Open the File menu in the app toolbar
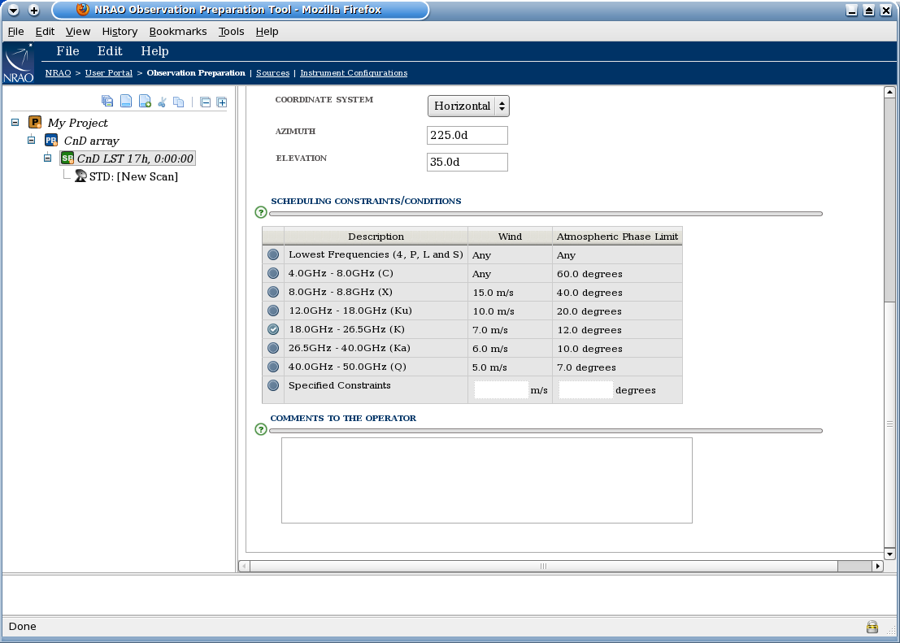 point(67,51)
